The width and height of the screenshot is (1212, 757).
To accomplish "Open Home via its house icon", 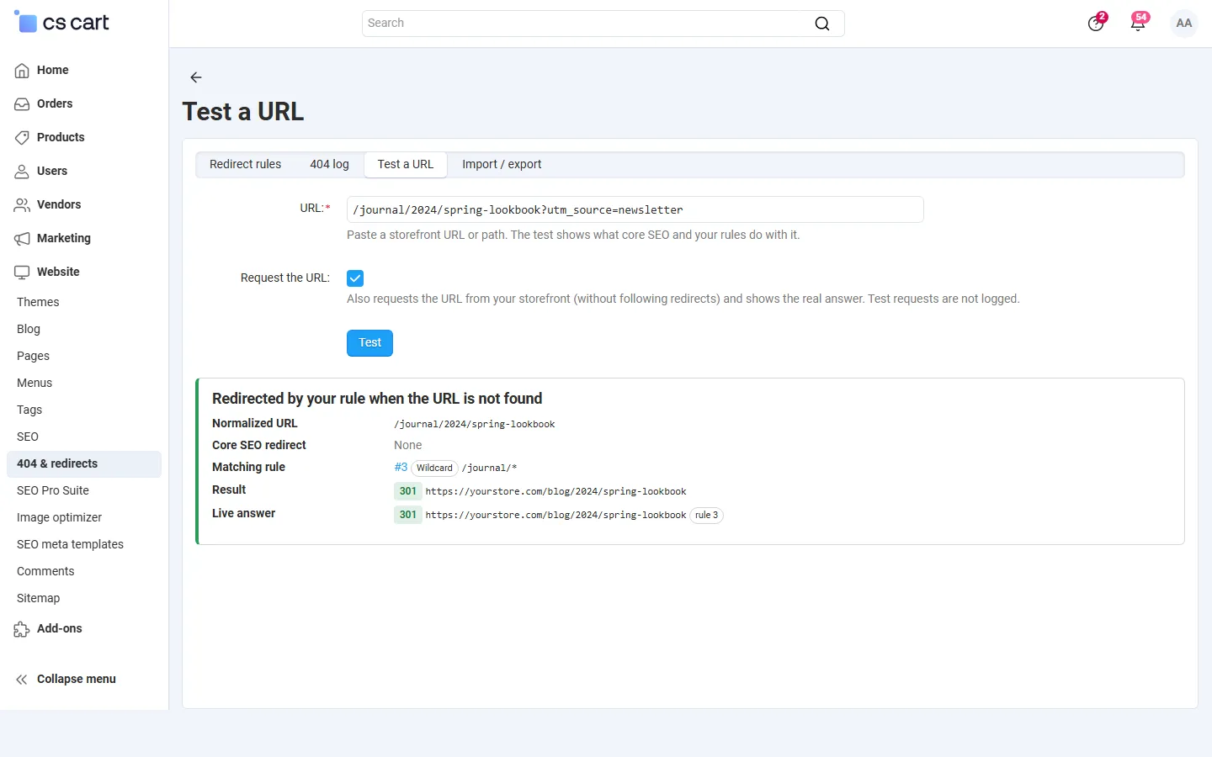I will coord(22,71).
